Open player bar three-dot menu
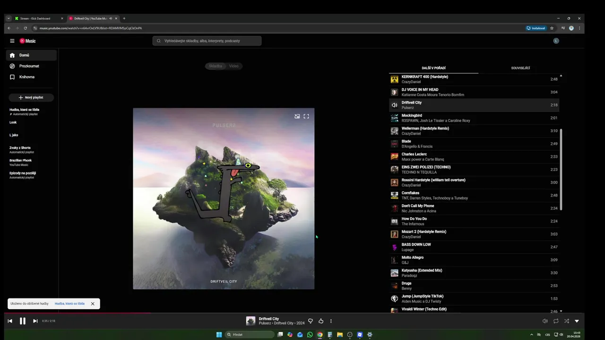Image resolution: width=605 pixels, height=340 pixels. pos(331,321)
